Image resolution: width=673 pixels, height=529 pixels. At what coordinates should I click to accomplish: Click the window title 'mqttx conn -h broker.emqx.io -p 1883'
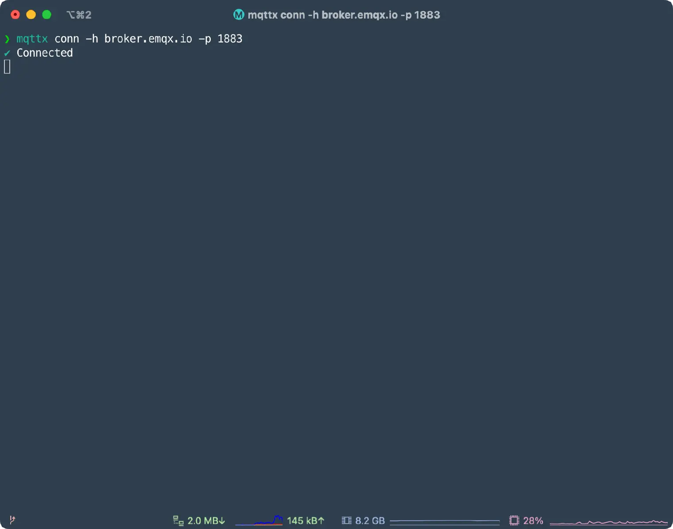[344, 15]
